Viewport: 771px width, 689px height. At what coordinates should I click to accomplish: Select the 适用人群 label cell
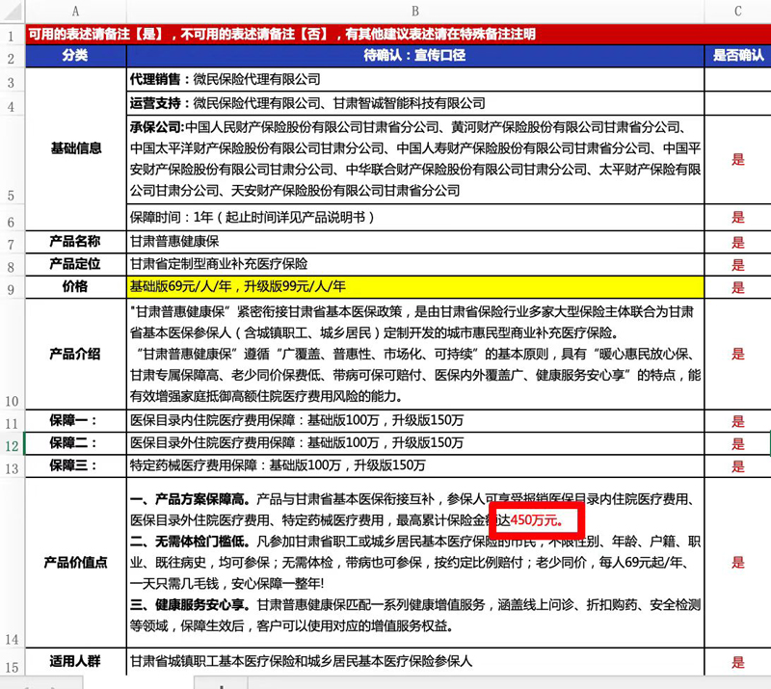tap(74, 663)
